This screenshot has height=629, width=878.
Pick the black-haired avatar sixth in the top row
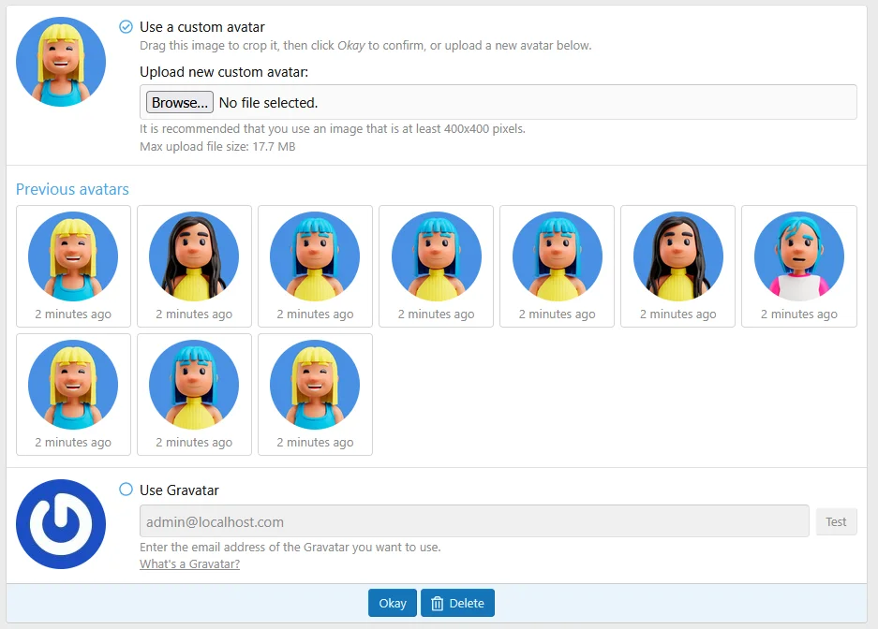pyautogui.click(x=678, y=266)
